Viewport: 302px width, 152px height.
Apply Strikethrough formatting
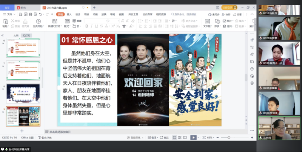101,26
